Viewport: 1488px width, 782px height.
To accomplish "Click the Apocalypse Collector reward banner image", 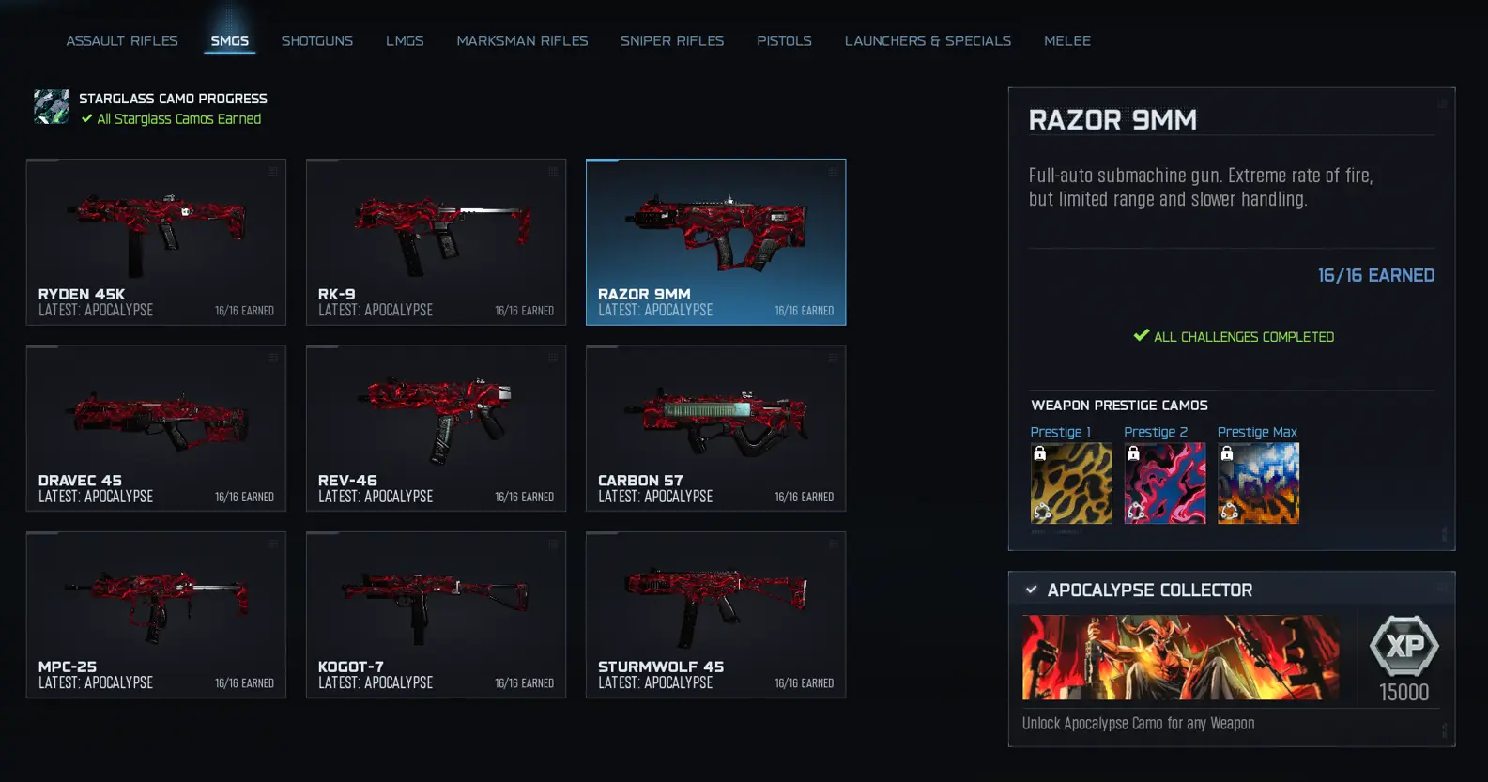I will pyautogui.click(x=1181, y=657).
